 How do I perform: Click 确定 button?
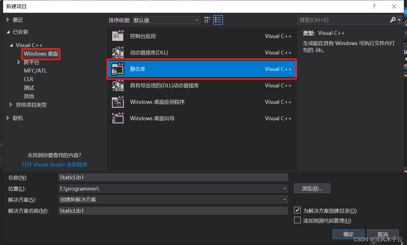[x=348, y=234]
